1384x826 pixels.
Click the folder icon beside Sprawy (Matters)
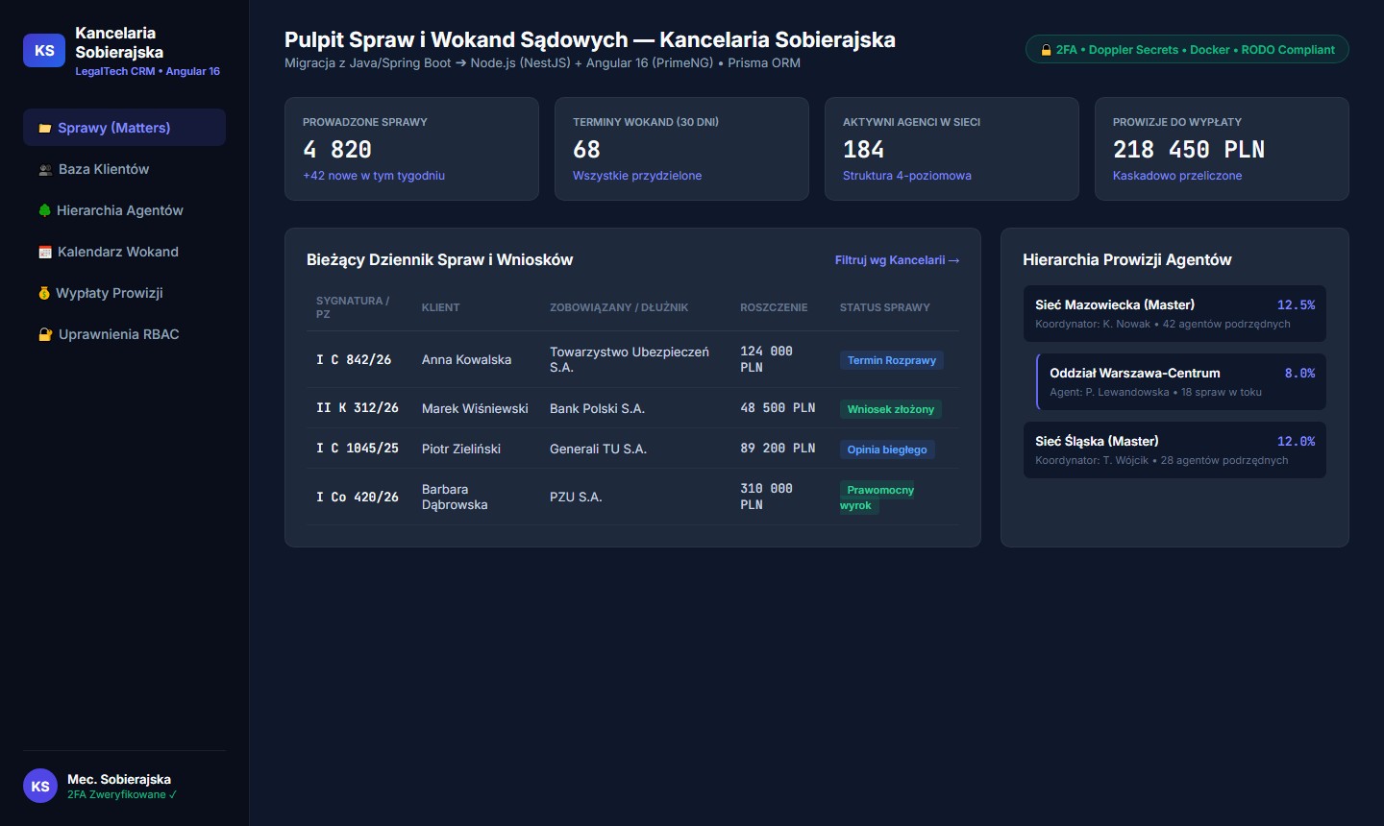tap(44, 128)
